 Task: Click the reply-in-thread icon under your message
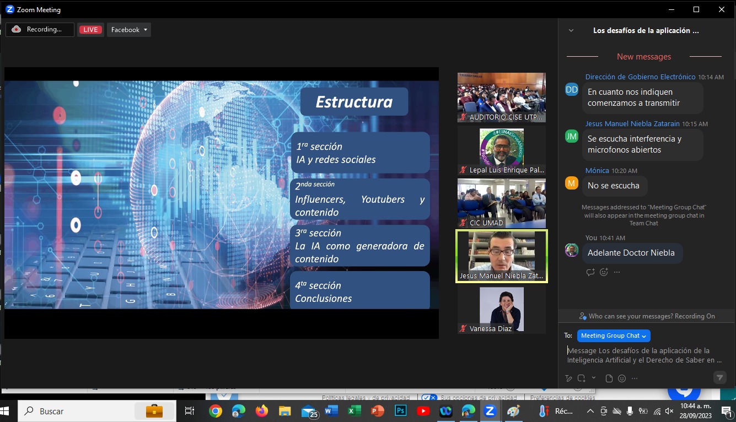[x=590, y=272]
